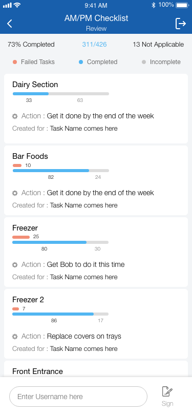192x416 pixels.
Task: Click the gear icon in Dairy Section
Action: point(15,116)
